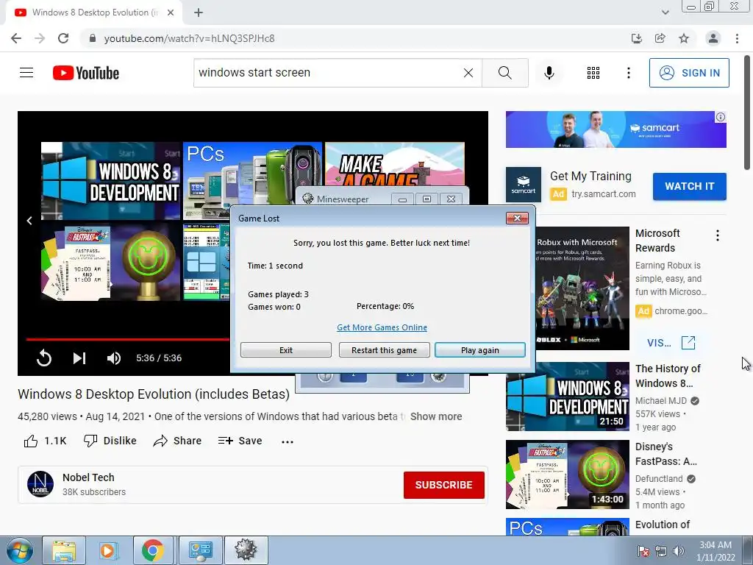Open Chrome's three-dot menu
The width and height of the screenshot is (753, 565).
click(x=737, y=38)
